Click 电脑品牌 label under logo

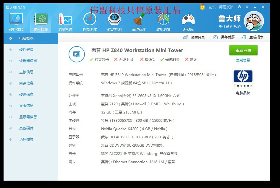pos(243,93)
